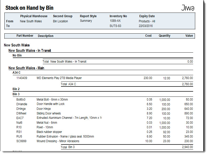This screenshot has height=155, width=208.
Task: Click the 'Total A34 C' label
Action: [68, 84]
